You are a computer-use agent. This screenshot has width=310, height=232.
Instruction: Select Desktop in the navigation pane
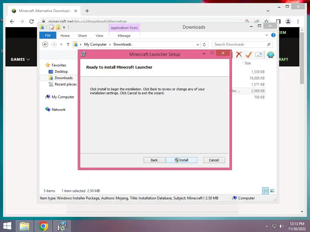[61, 71]
